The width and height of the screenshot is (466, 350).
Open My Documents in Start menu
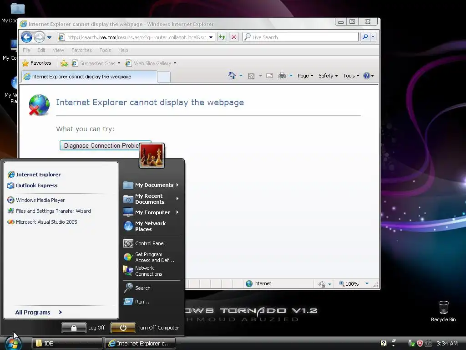[x=151, y=185]
